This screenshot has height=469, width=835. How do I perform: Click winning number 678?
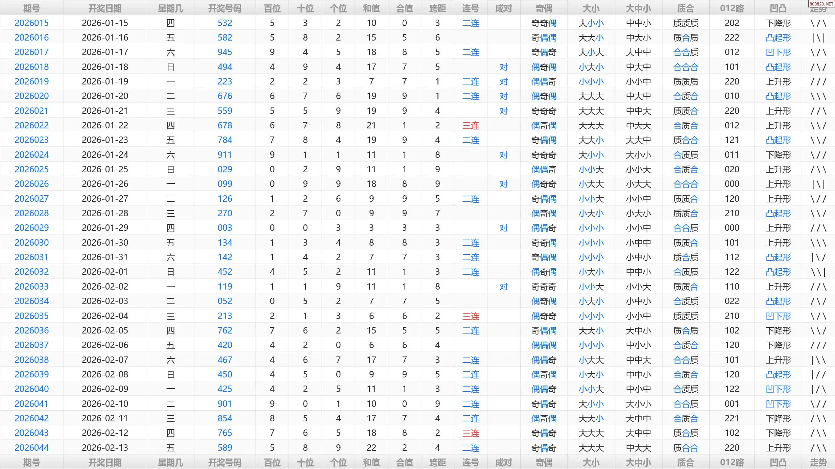pos(225,125)
